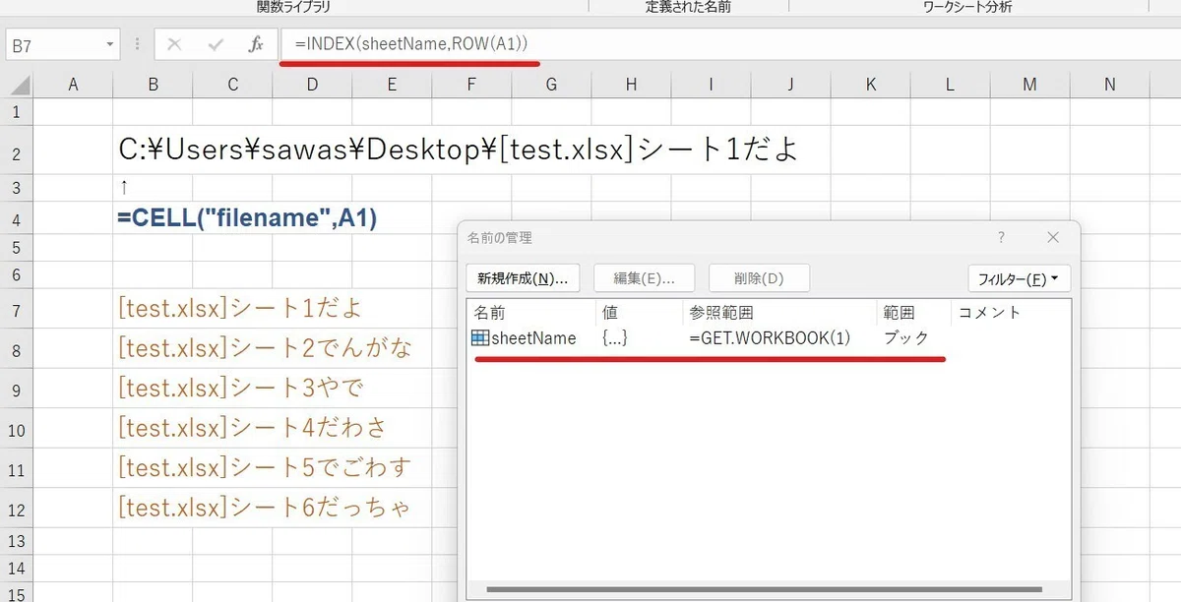Viewport: 1181px width, 602px height.
Task: Click cell [test.xlsx]シート2でんがな
Action: [x=265, y=348]
